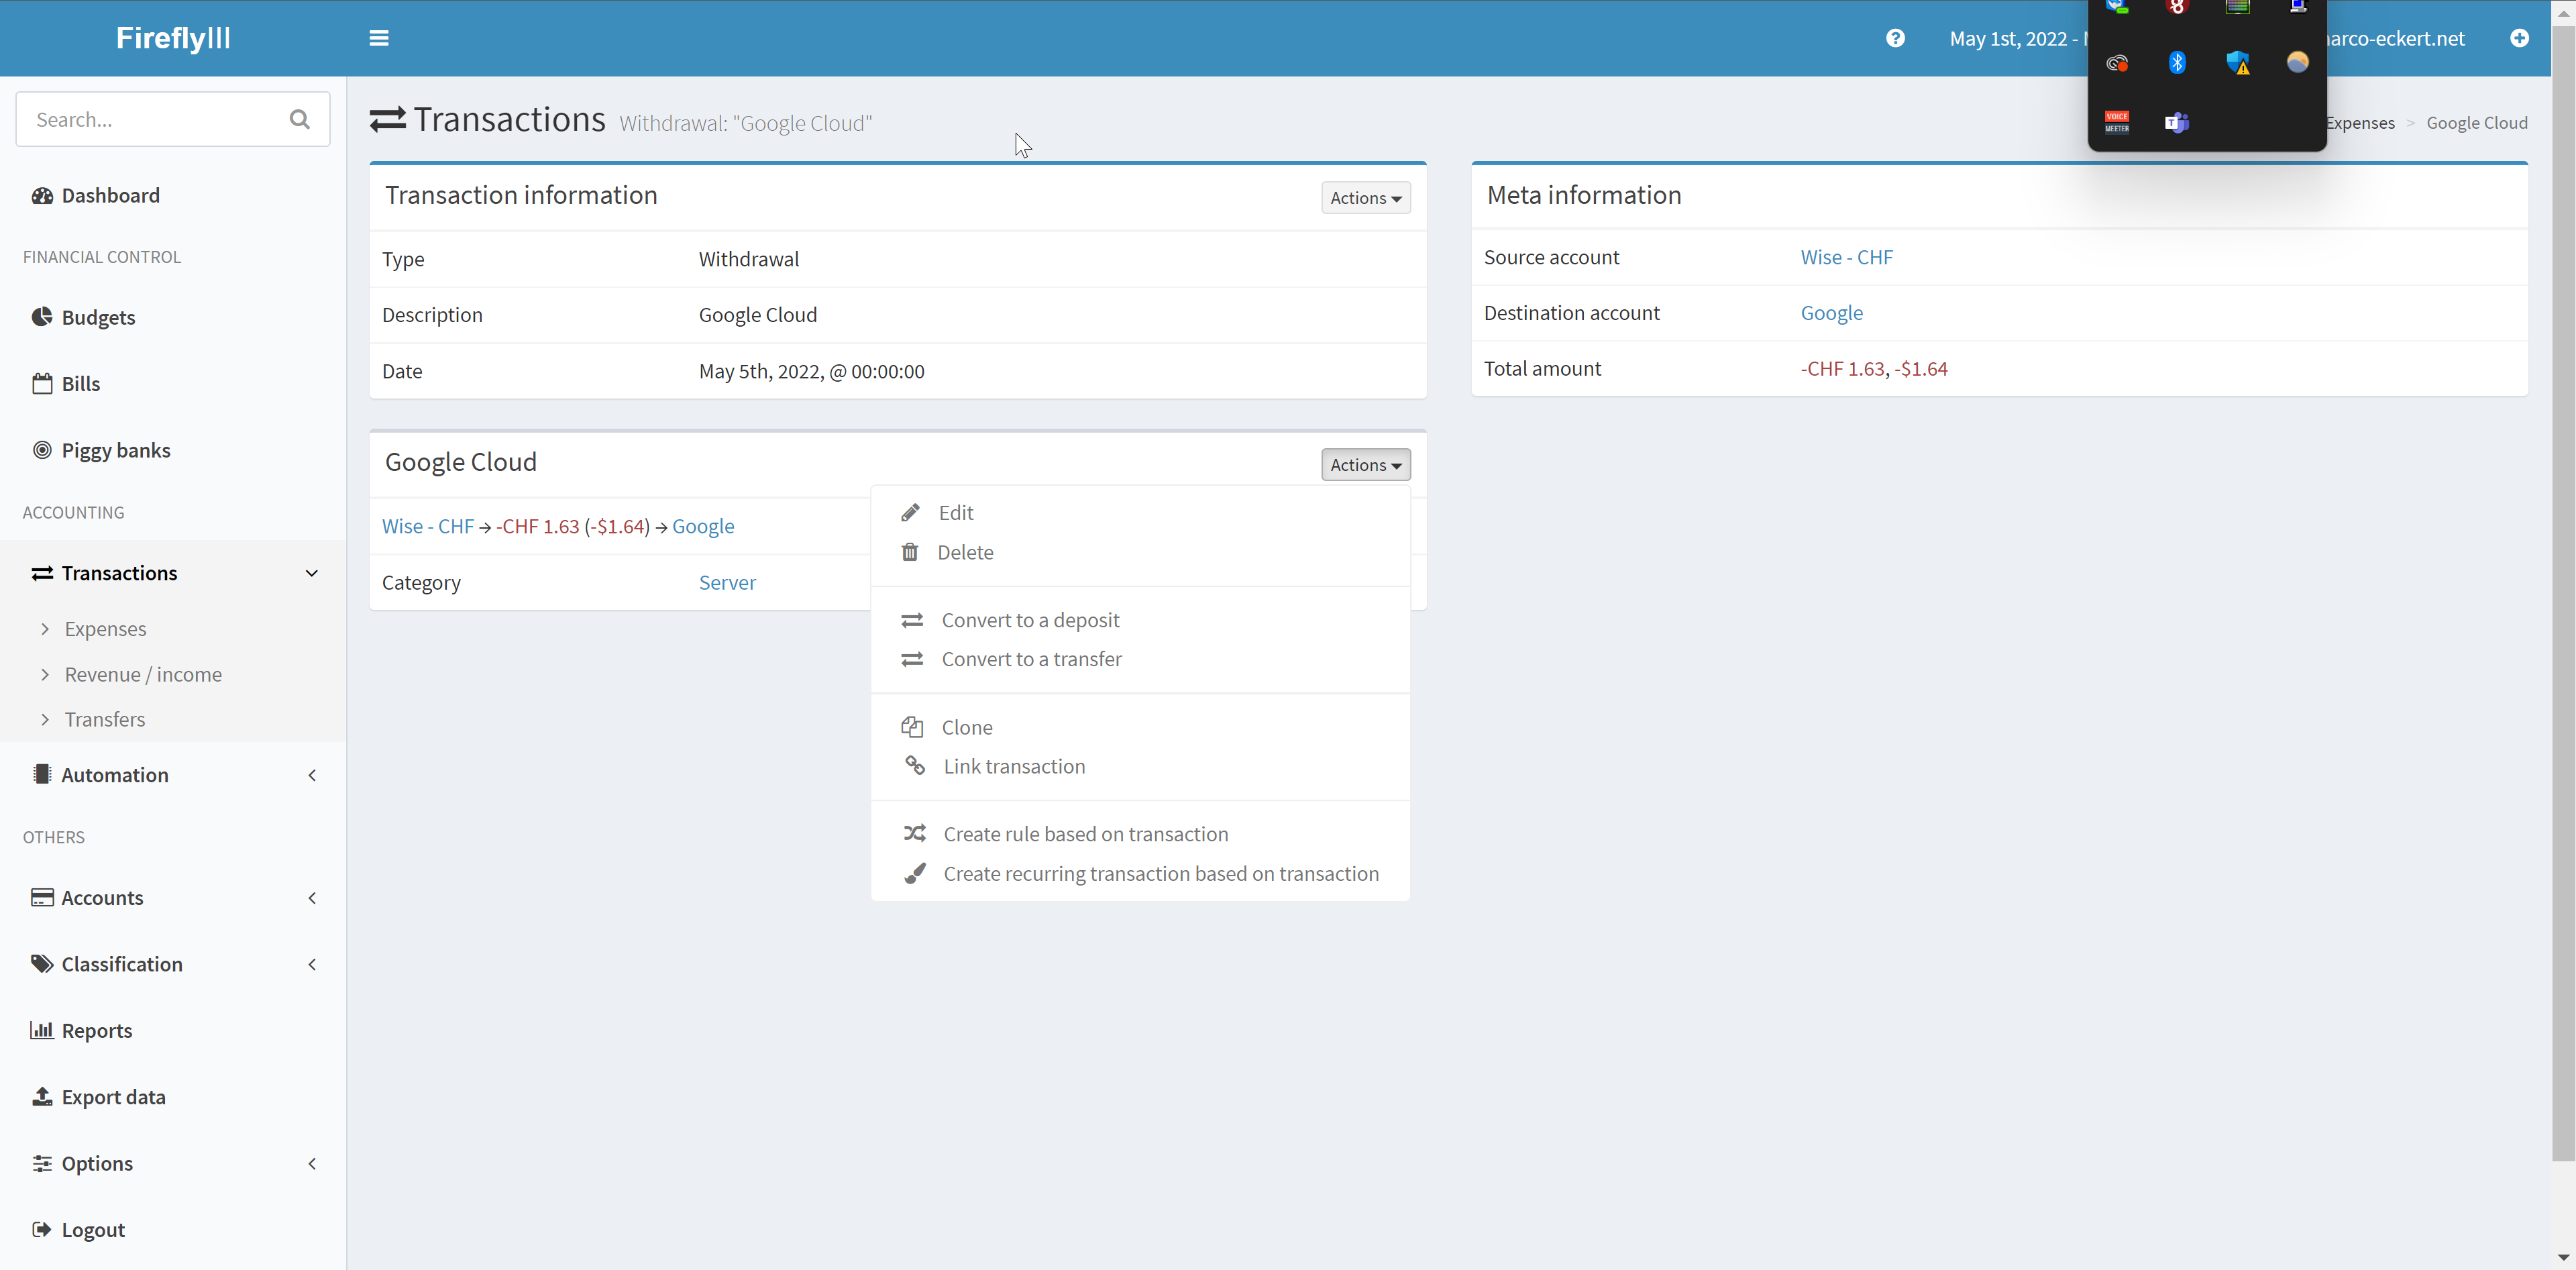Click the search magnifier icon
Screen dimensions: 2576x1270
[x=299, y=119]
